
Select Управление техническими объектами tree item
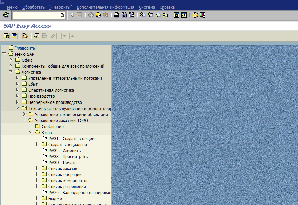pyautogui.click(x=72, y=115)
